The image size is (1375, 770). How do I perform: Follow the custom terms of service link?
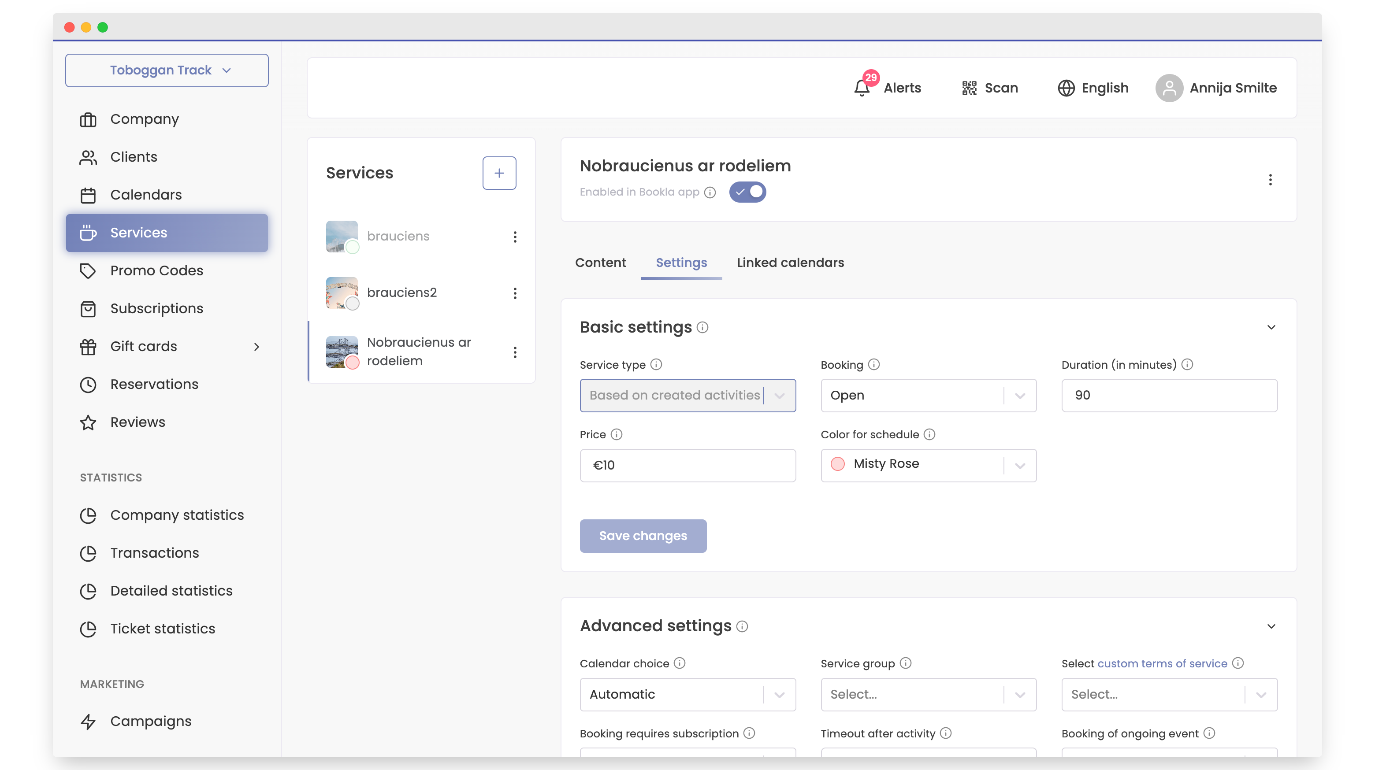(1162, 663)
